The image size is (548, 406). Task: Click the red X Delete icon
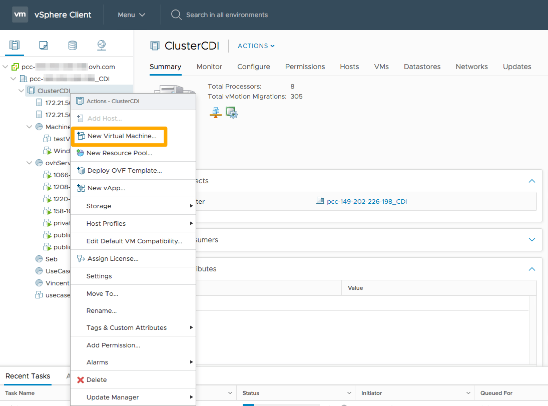pos(81,380)
